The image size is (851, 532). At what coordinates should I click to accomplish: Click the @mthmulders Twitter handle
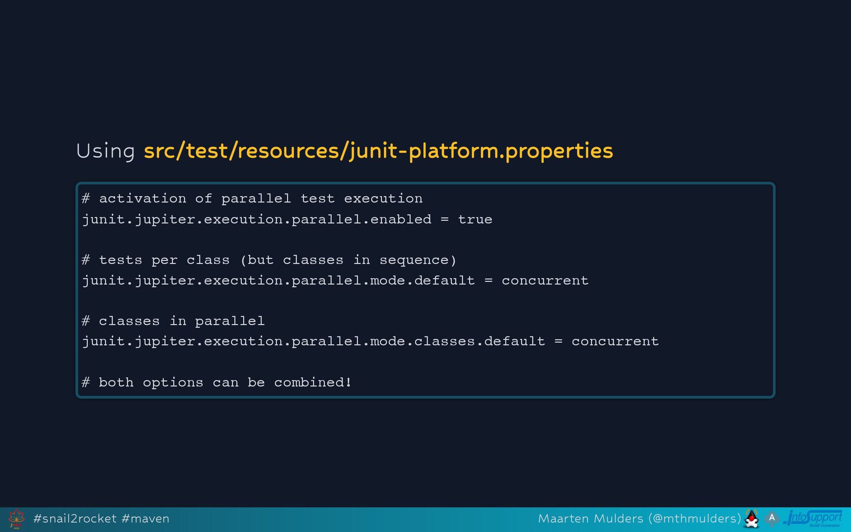[695, 519]
